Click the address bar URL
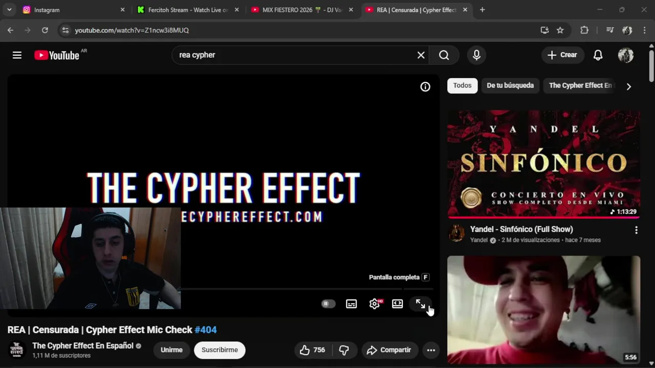655x368 pixels. click(132, 31)
